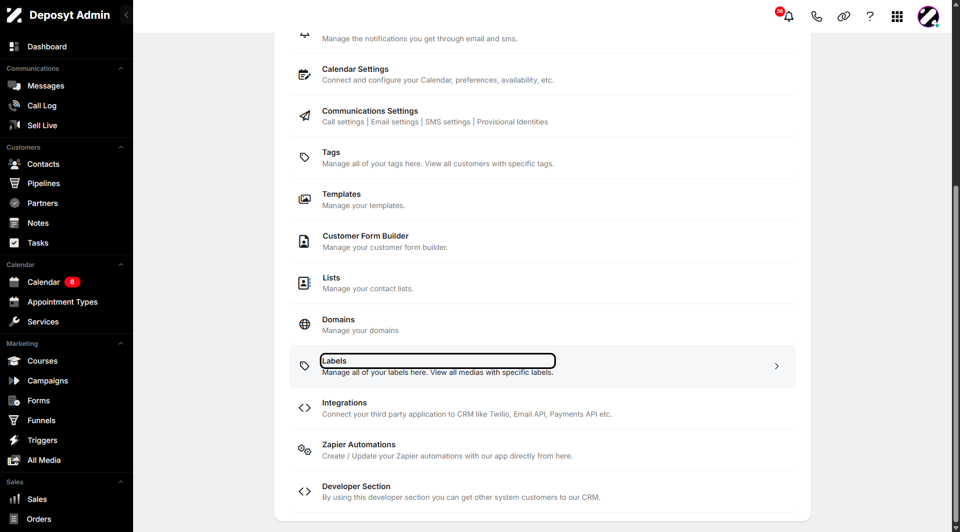
Task: Click the Zapier Automations gears icon
Action: click(304, 450)
